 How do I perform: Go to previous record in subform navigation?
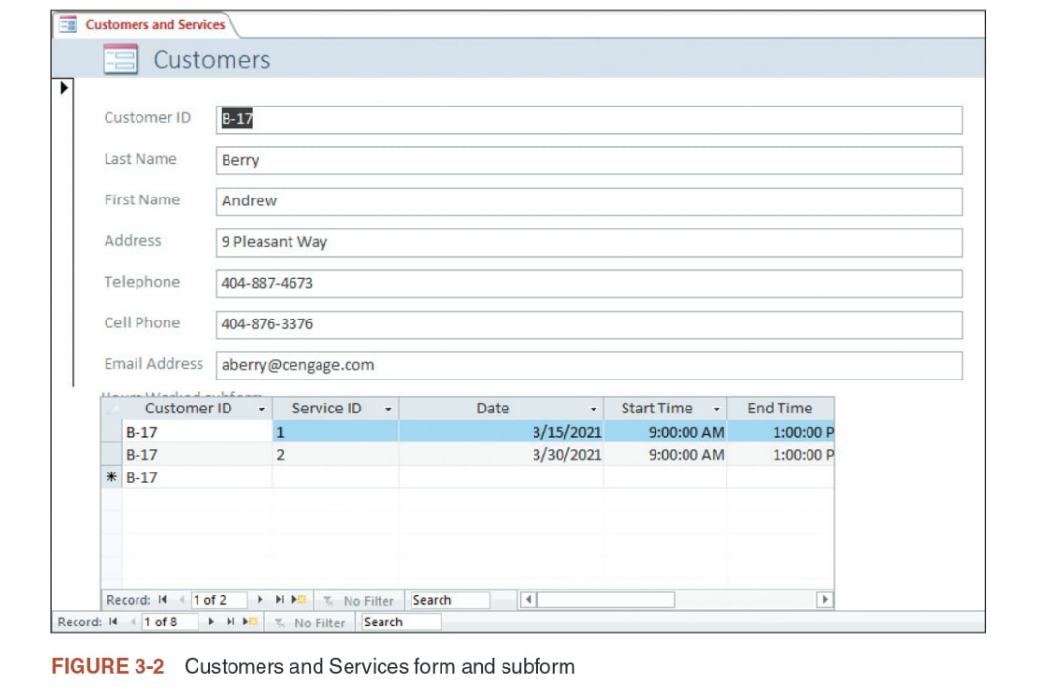[181, 600]
